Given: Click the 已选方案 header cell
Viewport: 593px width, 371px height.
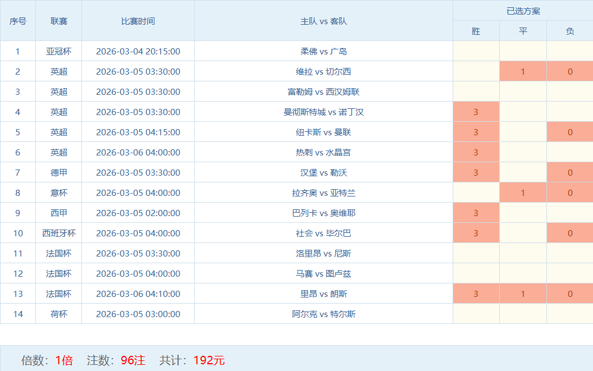Looking at the screenshot, I should (523, 11).
